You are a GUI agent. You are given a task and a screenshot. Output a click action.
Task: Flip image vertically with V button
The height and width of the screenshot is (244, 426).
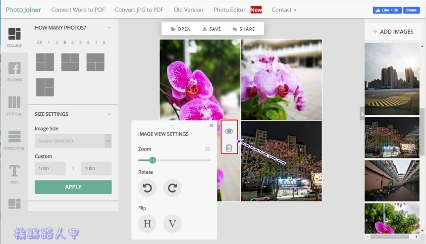click(x=172, y=224)
